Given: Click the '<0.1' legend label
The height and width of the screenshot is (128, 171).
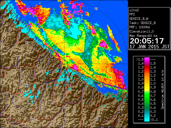Looking at the screenshot, I should click(x=154, y=120).
